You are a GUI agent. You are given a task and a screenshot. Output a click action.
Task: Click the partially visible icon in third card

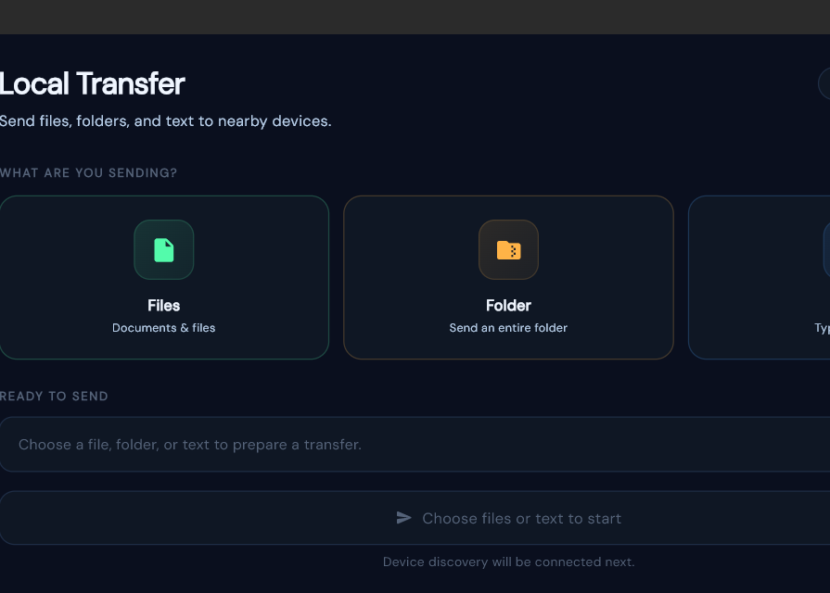pyautogui.click(x=827, y=249)
